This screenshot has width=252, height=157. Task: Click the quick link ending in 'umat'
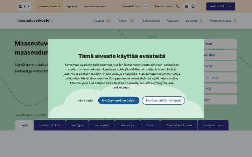coord(220,44)
